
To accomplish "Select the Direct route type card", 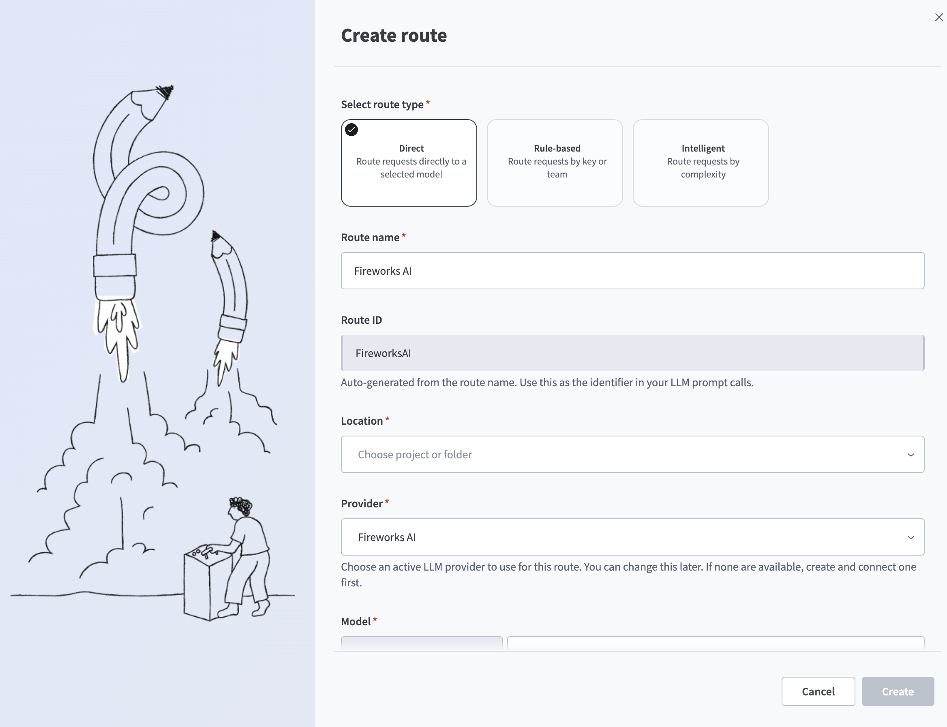I will pyautogui.click(x=409, y=163).
